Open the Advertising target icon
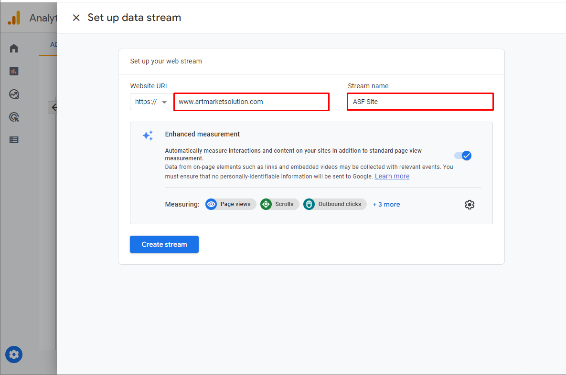 pos(14,117)
